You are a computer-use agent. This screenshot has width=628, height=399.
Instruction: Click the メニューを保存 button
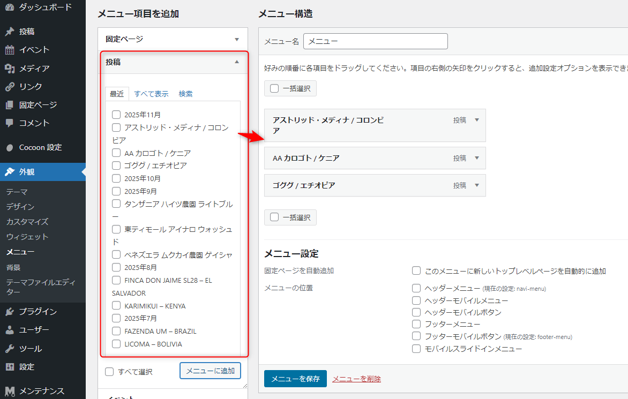[295, 379]
